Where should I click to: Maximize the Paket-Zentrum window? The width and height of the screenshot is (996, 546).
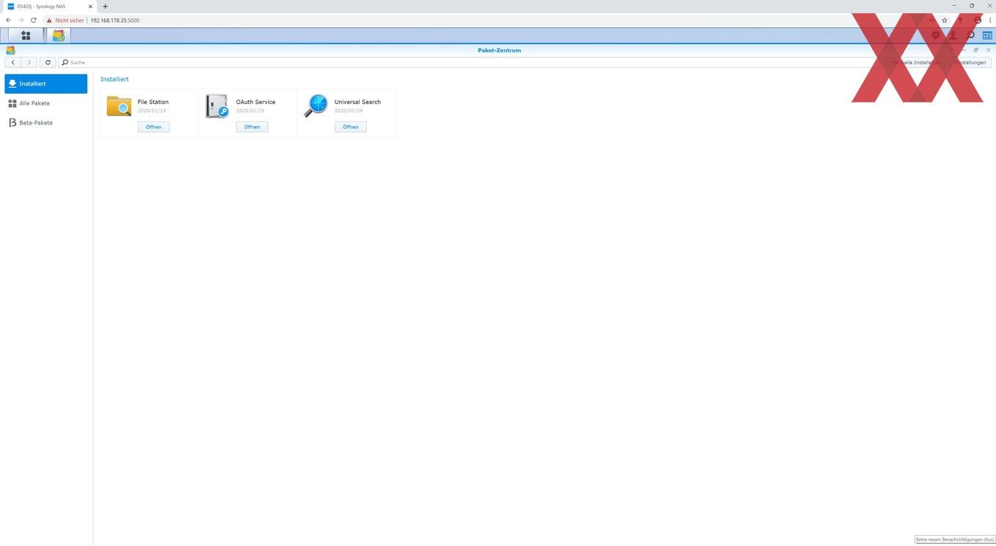pyautogui.click(x=975, y=50)
